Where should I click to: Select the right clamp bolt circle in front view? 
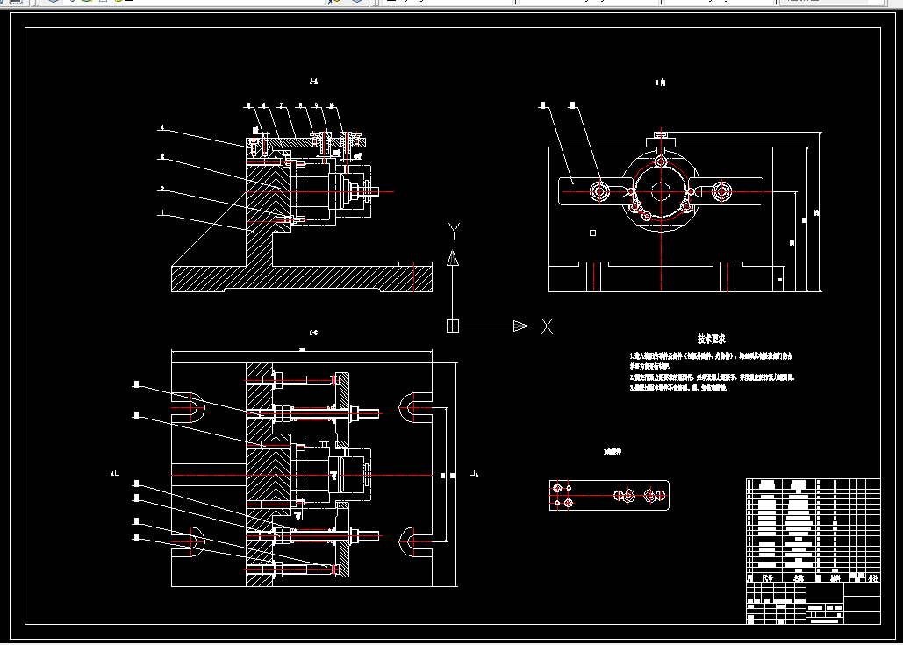[722, 190]
